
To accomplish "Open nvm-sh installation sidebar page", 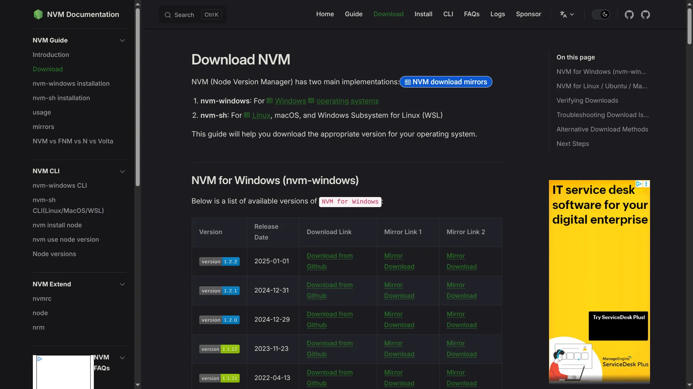I will point(61,98).
